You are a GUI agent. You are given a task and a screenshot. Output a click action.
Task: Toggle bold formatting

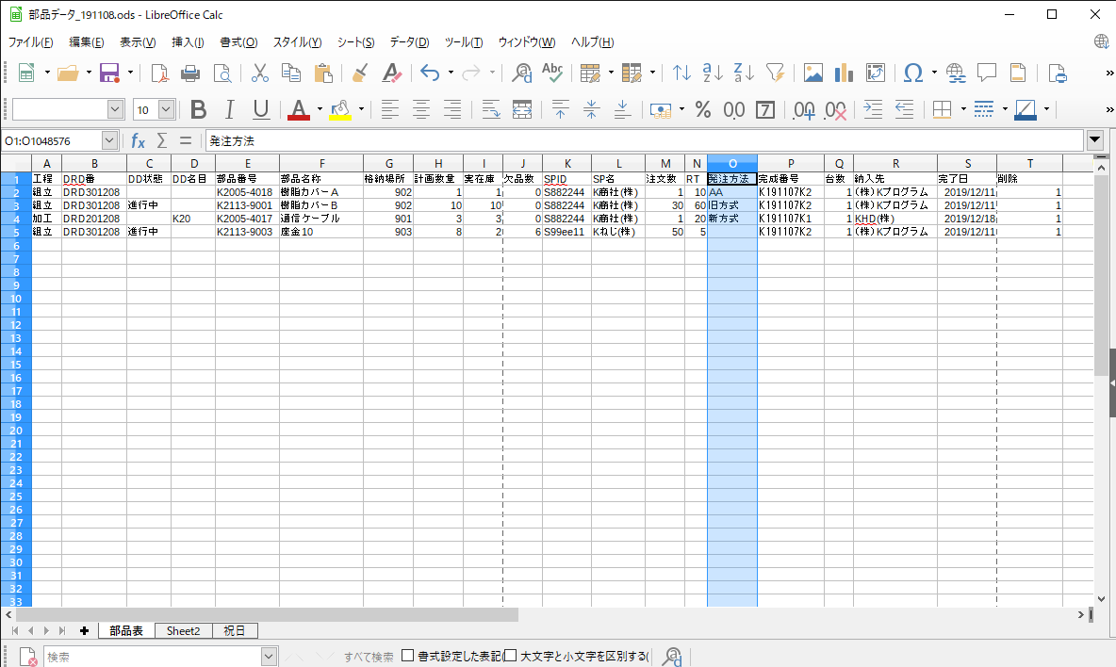[x=197, y=110]
